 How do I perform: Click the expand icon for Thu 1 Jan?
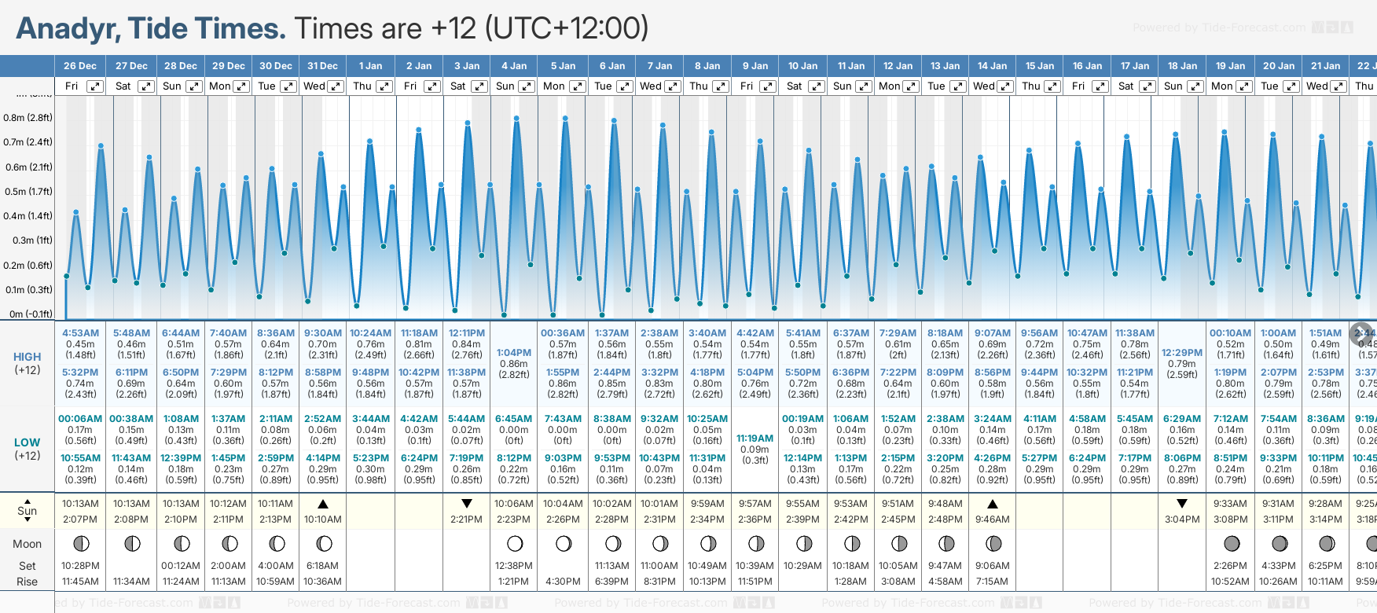coord(384,86)
